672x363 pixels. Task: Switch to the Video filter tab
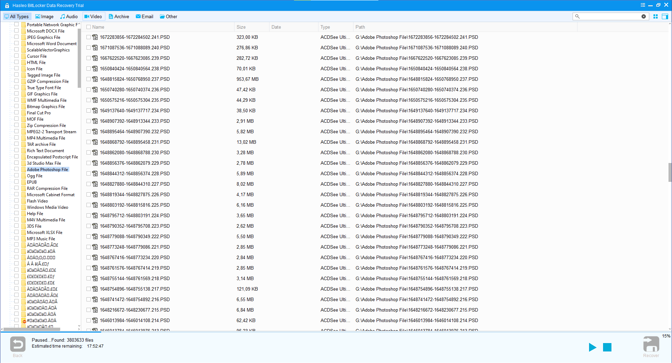tap(93, 16)
